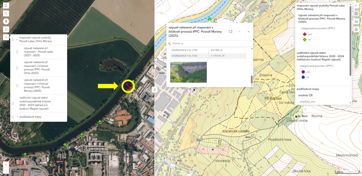Reset map orientation with compass button
Viewport: 362px width, 176px height.
pyautogui.click(x=6, y=21)
